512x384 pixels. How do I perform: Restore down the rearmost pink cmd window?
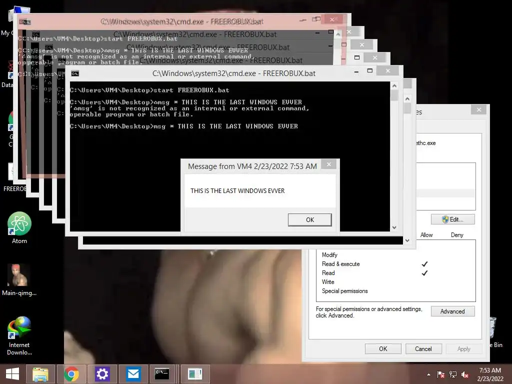(316, 19)
